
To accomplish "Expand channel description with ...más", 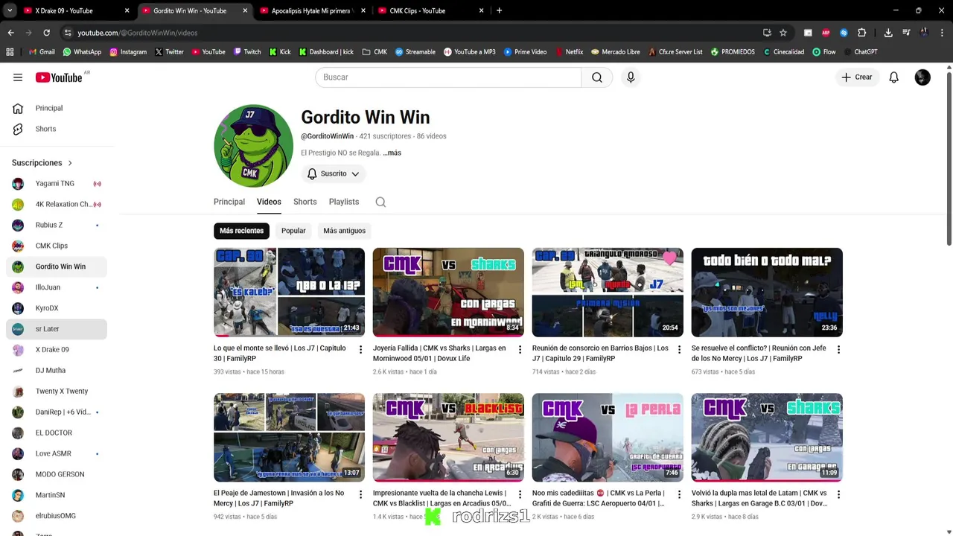I will point(392,153).
